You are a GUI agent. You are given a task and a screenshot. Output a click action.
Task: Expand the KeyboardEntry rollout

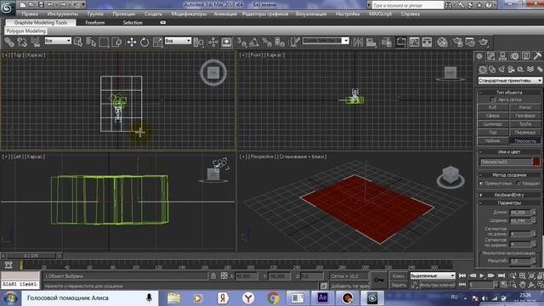[509, 195]
